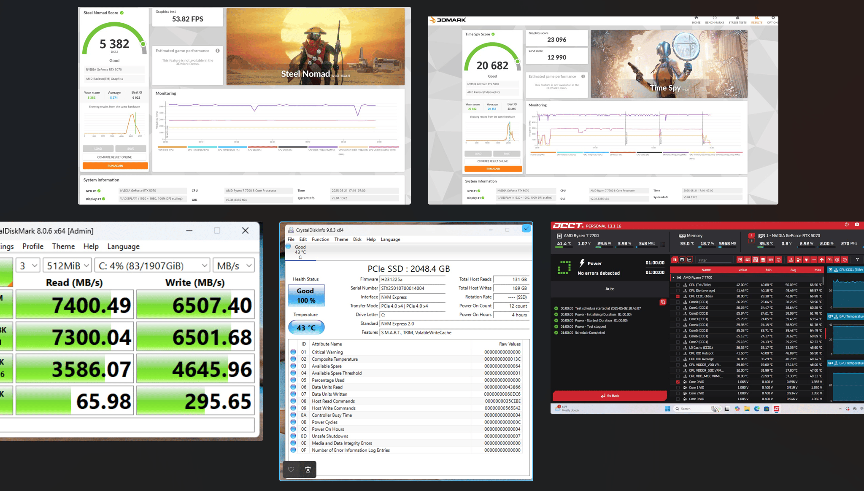The height and width of the screenshot is (491, 864).
Task: Copy OCCT test log with clipboard icon
Action: pos(663,302)
